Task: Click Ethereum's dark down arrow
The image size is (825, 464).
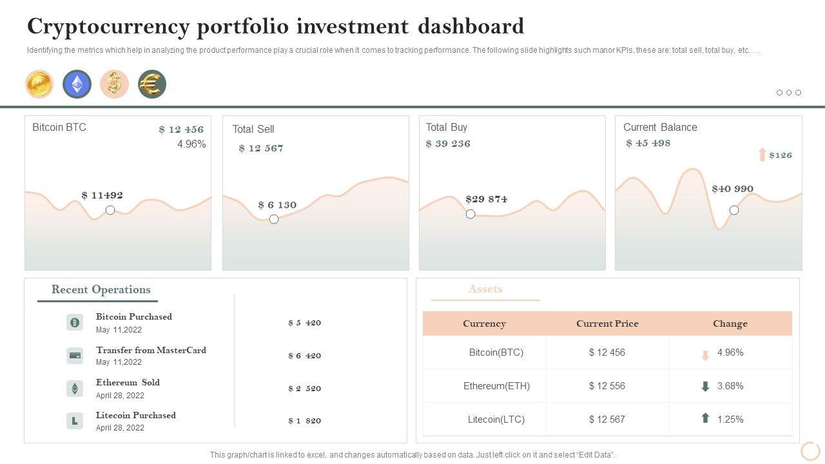Action: point(705,387)
